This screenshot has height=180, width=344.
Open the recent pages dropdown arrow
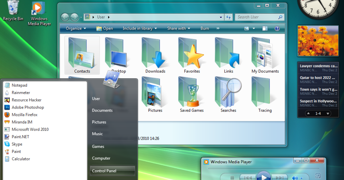81,17
